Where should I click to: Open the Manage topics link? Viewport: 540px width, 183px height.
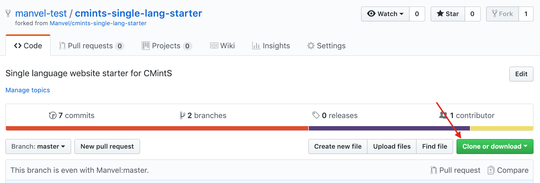tap(28, 90)
